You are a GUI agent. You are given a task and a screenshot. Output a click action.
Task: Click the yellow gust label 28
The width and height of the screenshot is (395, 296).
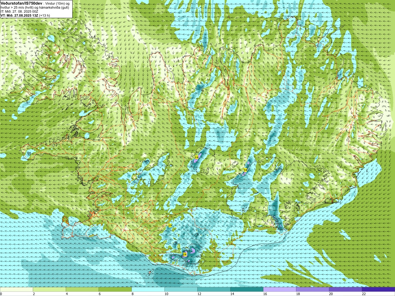pos(185,254)
